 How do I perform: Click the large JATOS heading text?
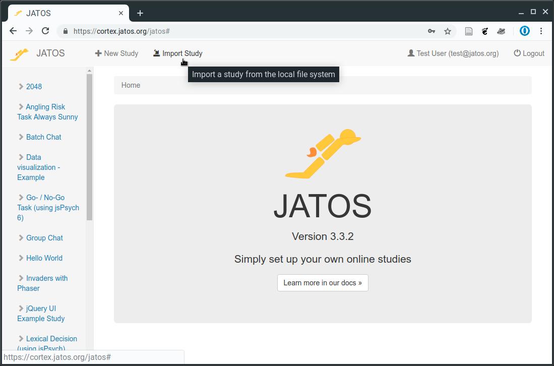[x=323, y=206]
